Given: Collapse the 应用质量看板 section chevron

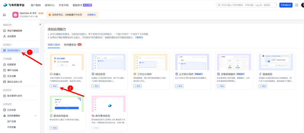Looking at the screenshot, I should (x=36, y=116).
